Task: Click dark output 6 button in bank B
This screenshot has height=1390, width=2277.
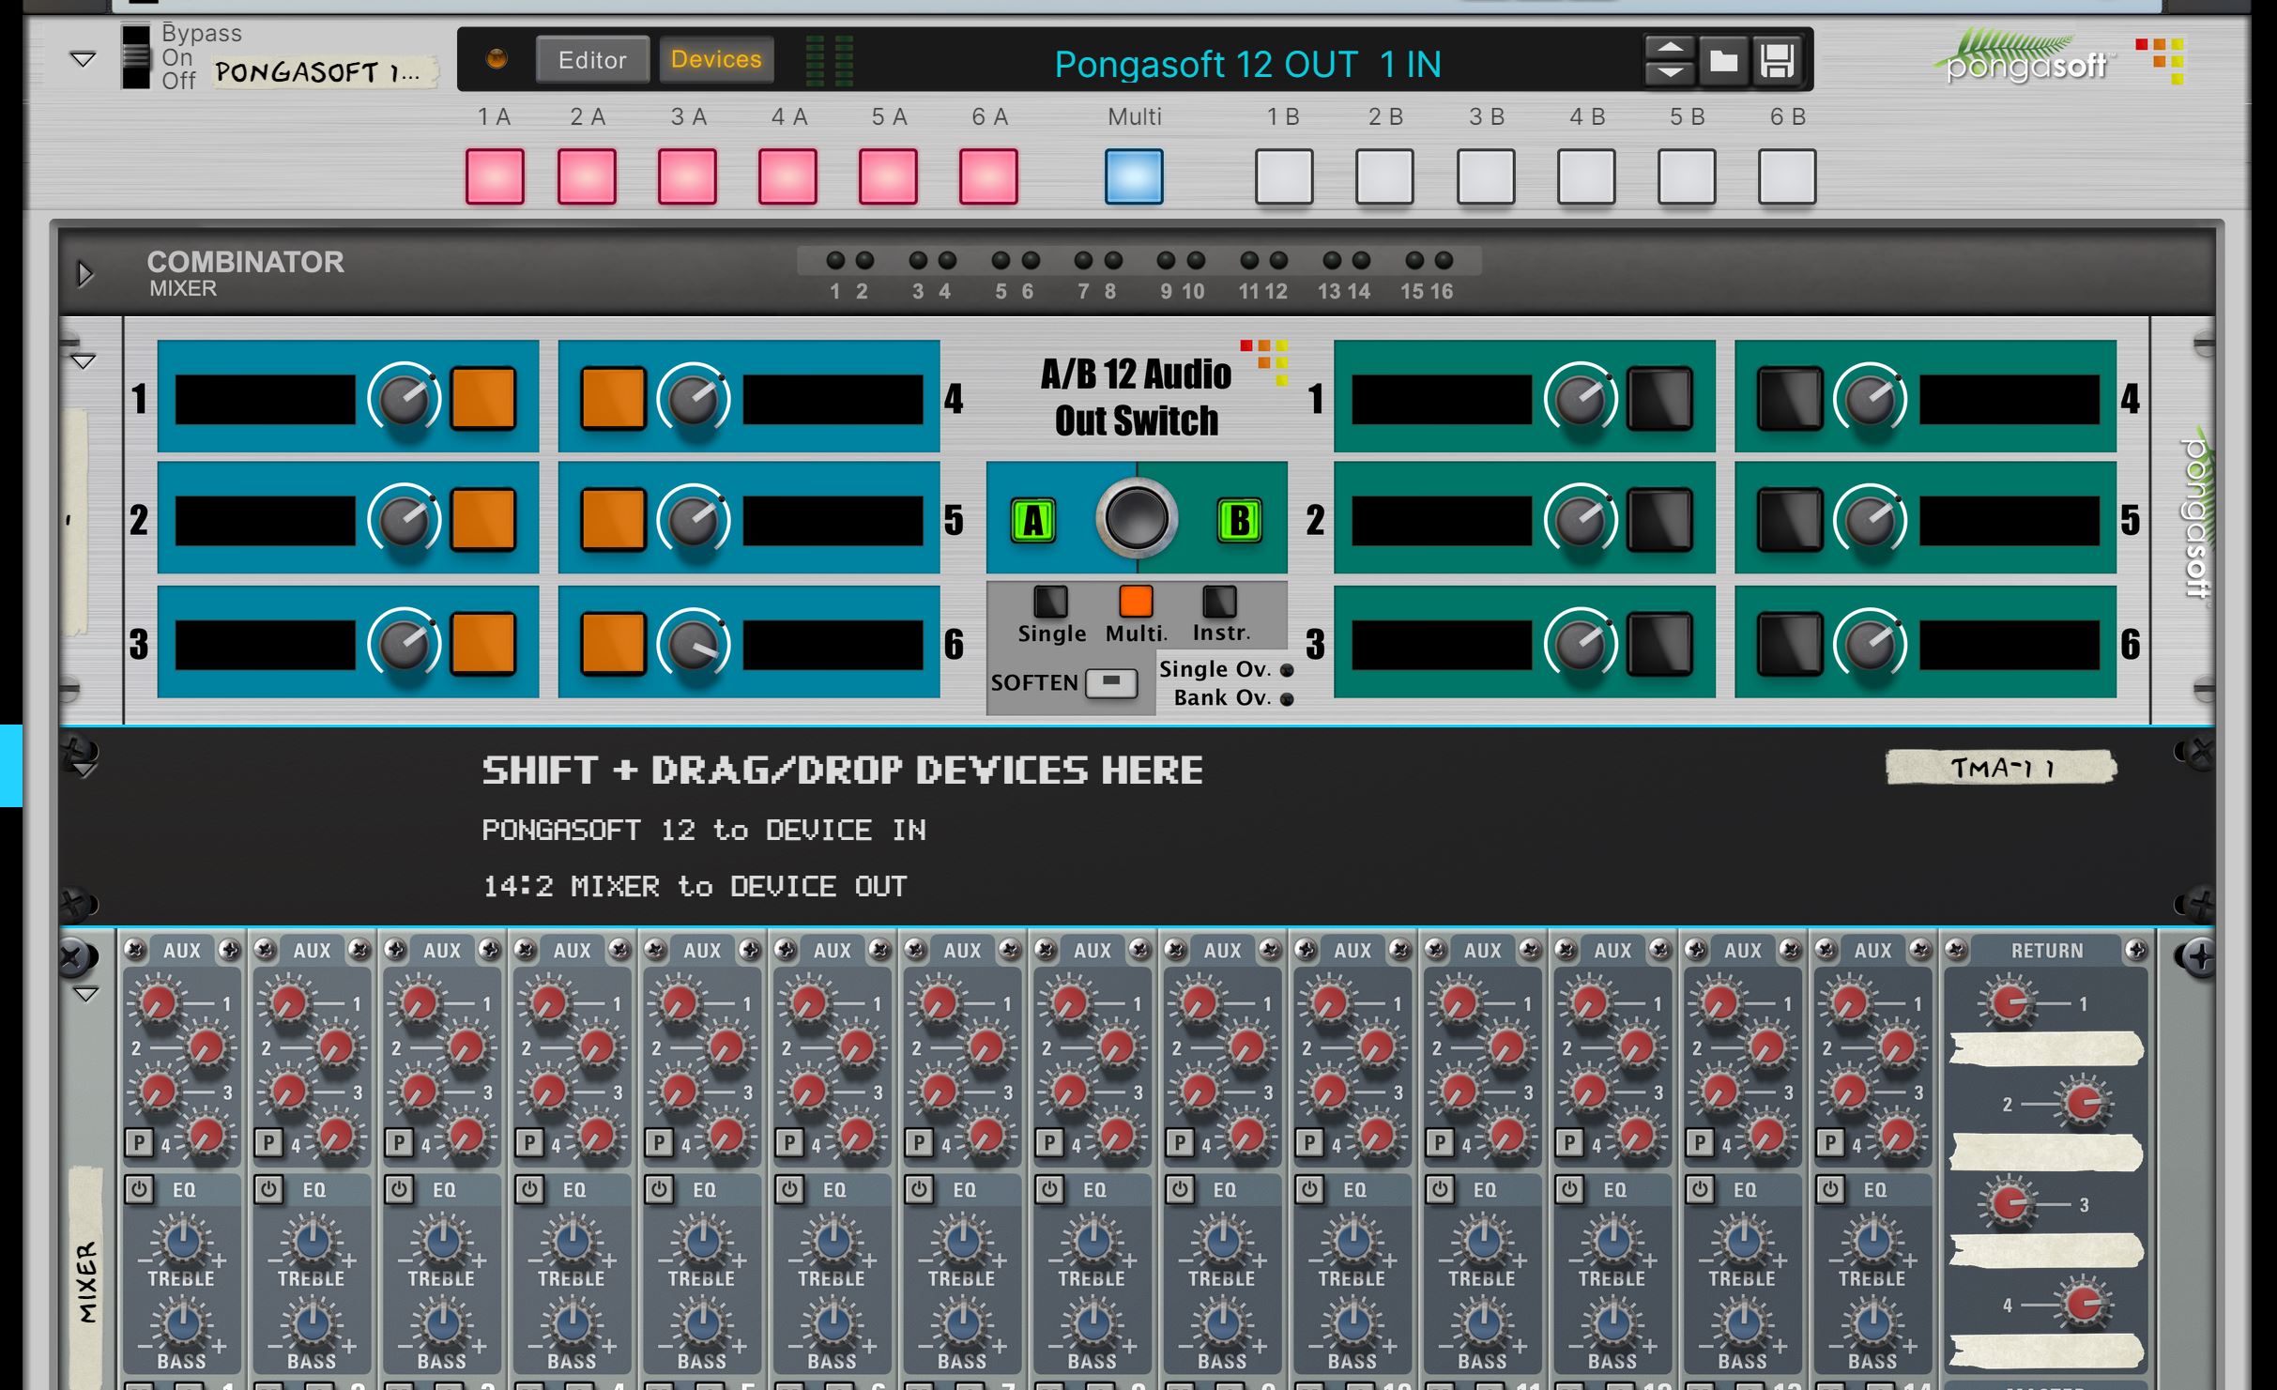Action: coord(1790,644)
